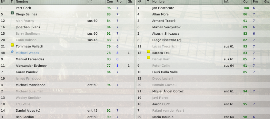Image resolution: width=270 pixels, height=119 pixels.
Task: Click Tommaso Vailatti's yellow card icon
Action: click(12, 45)
